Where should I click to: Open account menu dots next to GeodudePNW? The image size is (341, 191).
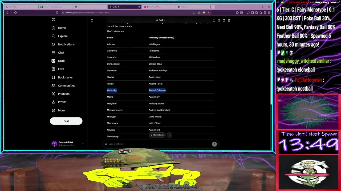coord(83,144)
